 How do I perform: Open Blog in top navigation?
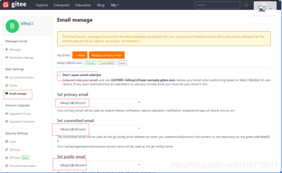(x=101, y=5)
